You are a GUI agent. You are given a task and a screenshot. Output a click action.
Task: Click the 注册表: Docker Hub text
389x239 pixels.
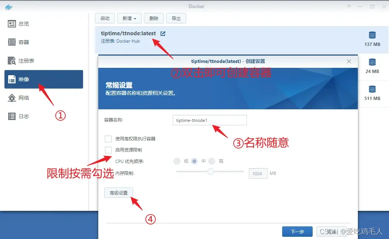[x=120, y=41]
